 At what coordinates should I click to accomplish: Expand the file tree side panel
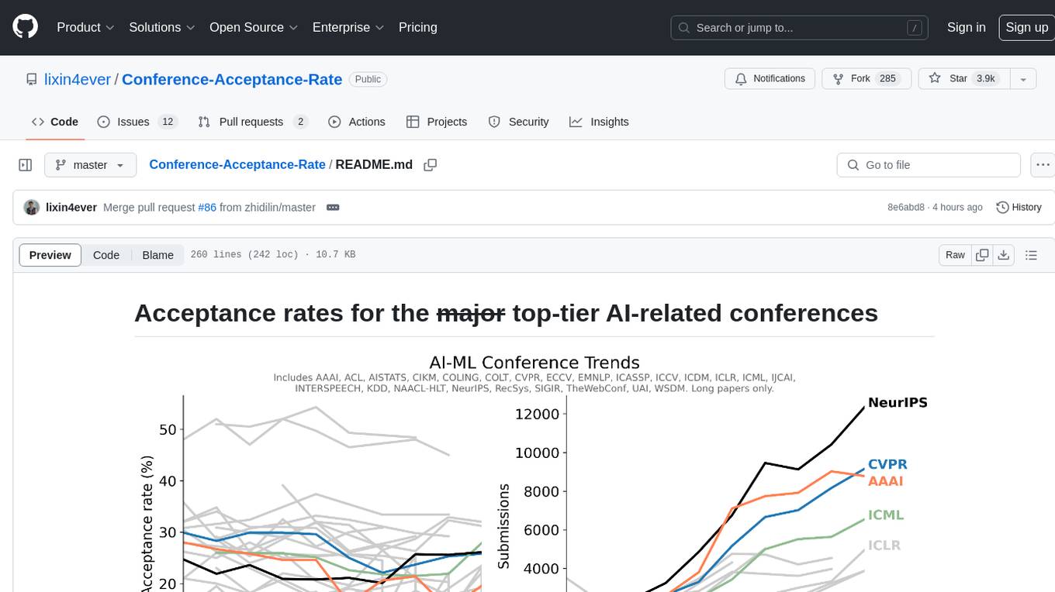click(x=25, y=165)
